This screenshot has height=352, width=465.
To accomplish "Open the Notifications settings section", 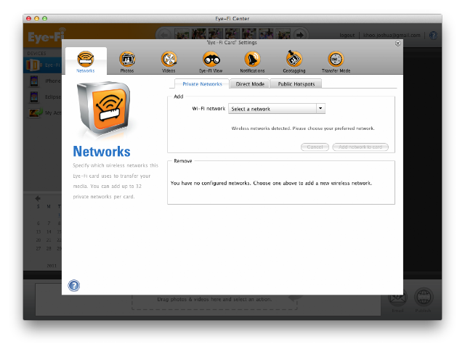I will click(x=252, y=62).
